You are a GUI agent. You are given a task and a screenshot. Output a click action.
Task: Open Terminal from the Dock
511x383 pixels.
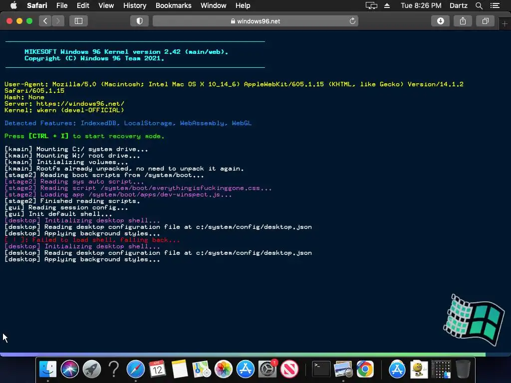pos(321,369)
